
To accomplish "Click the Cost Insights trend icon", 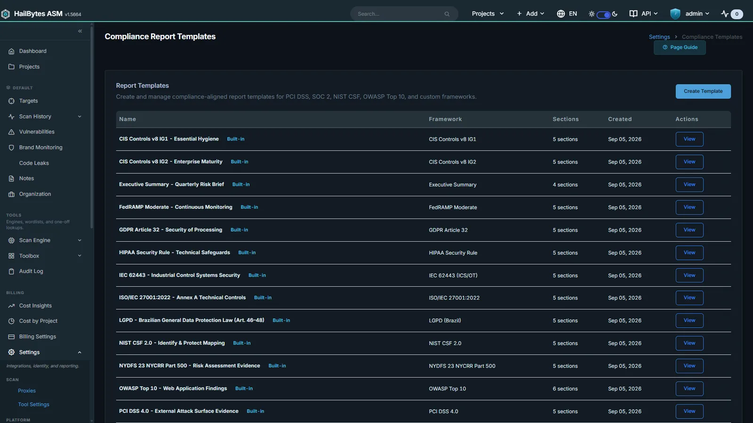I will pyautogui.click(x=11, y=305).
